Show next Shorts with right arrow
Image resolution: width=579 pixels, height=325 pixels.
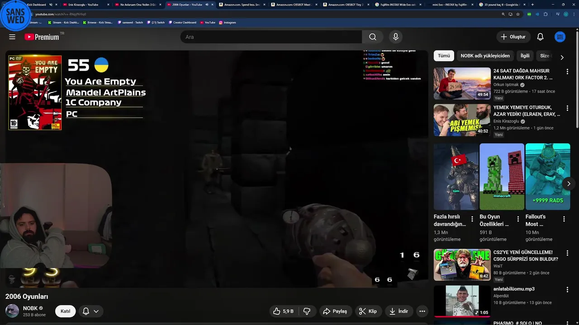tap(569, 184)
